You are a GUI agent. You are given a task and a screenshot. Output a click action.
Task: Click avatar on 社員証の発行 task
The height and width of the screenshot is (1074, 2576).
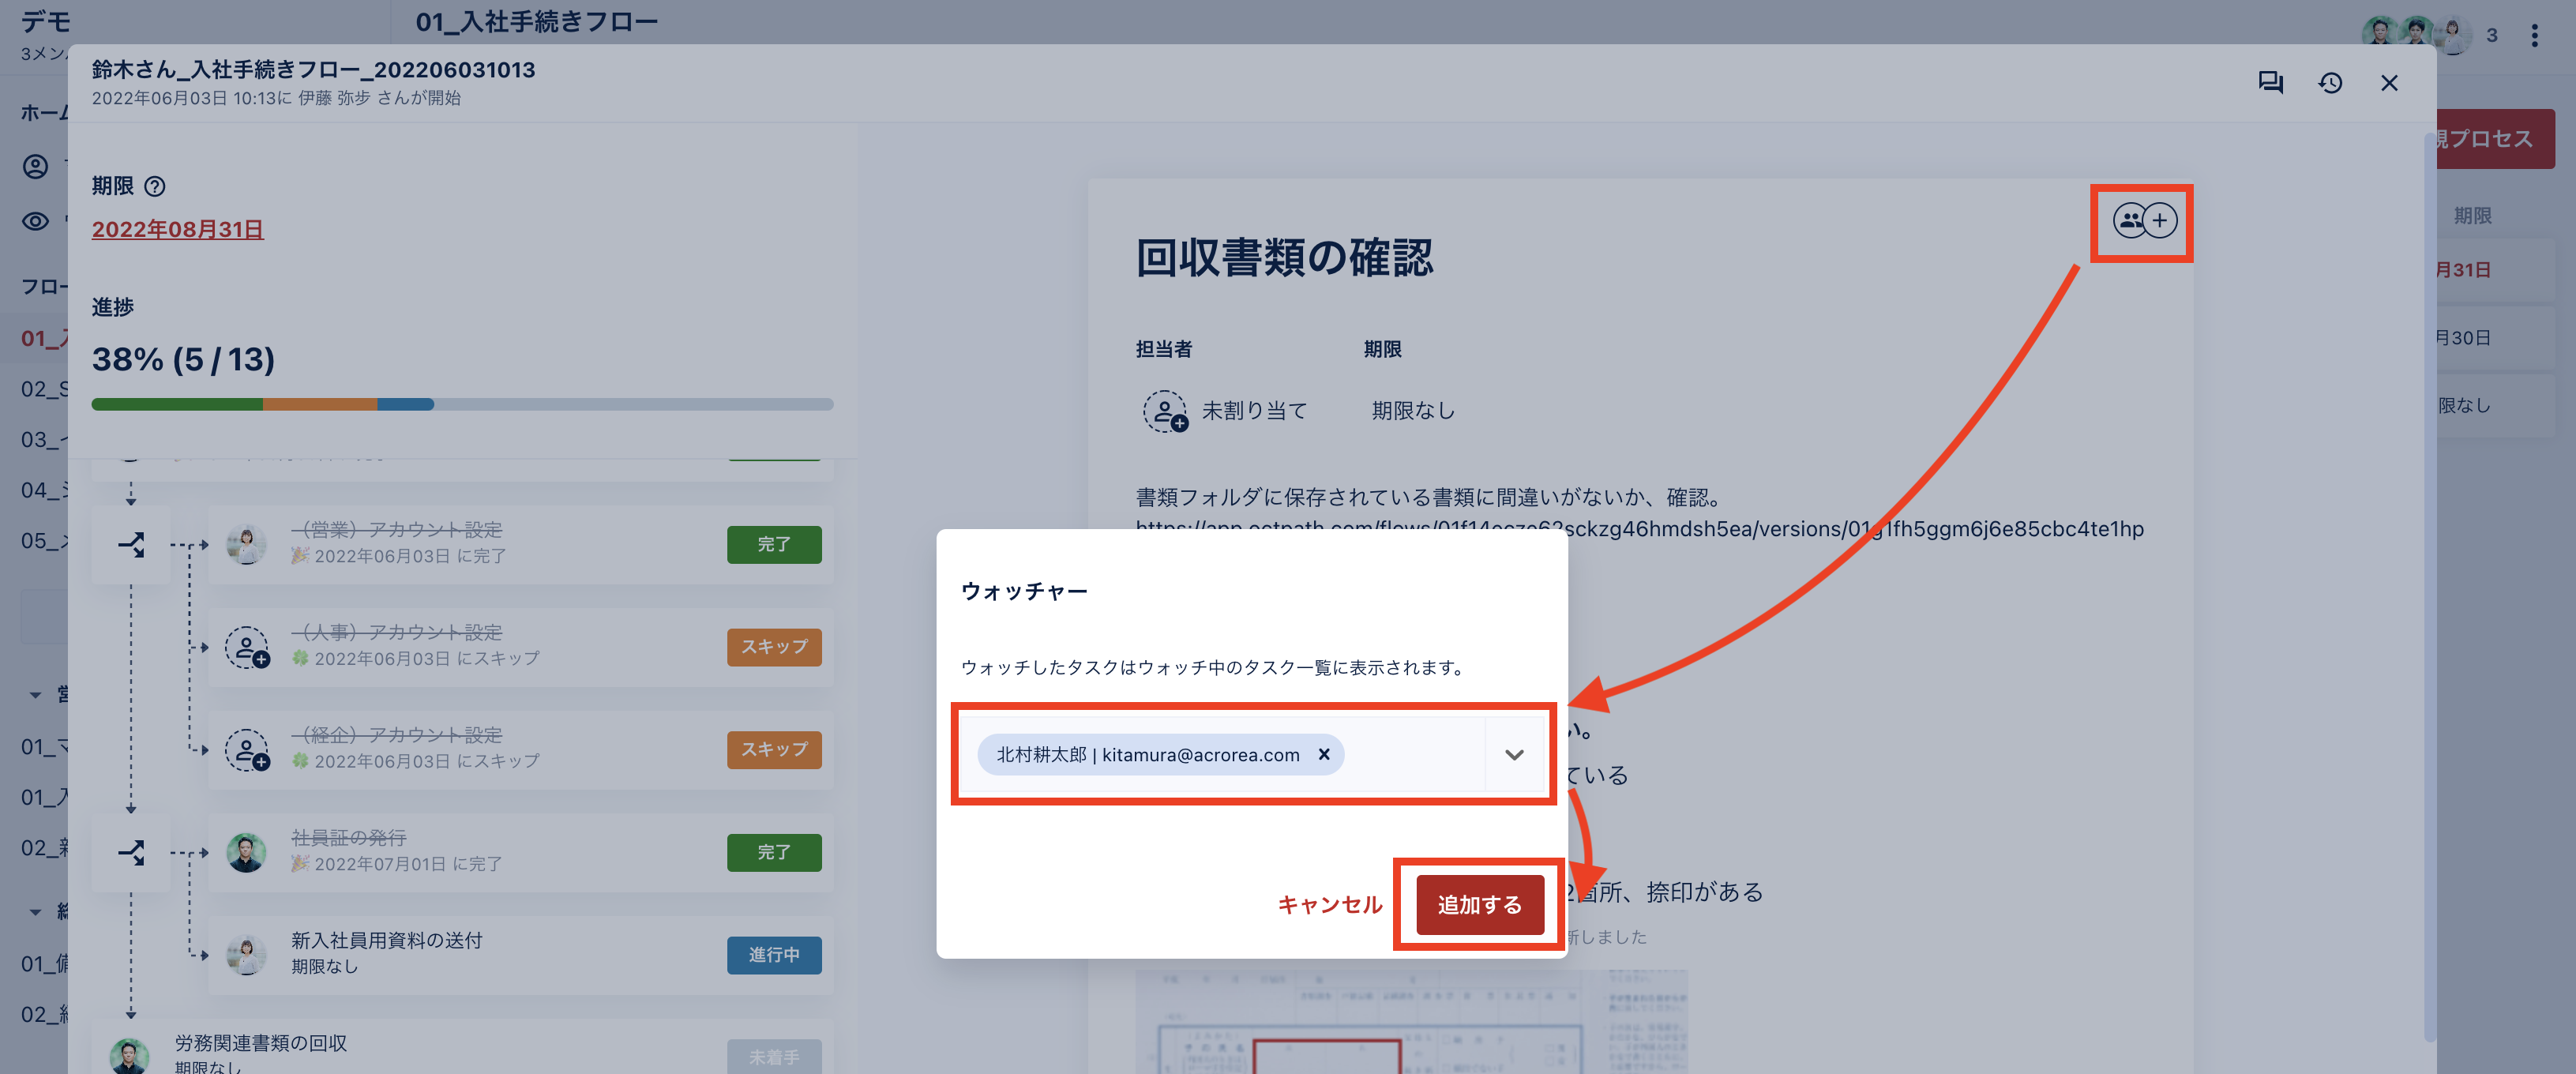[x=246, y=852]
